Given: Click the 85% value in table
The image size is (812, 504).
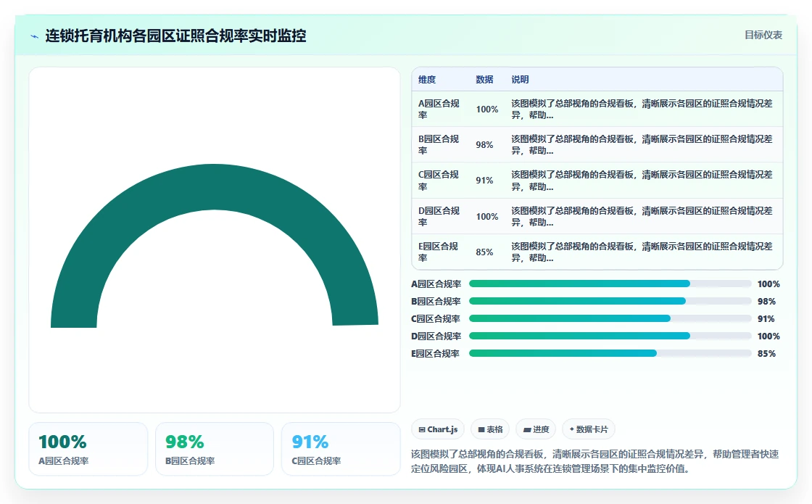Looking at the screenshot, I should [x=485, y=252].
